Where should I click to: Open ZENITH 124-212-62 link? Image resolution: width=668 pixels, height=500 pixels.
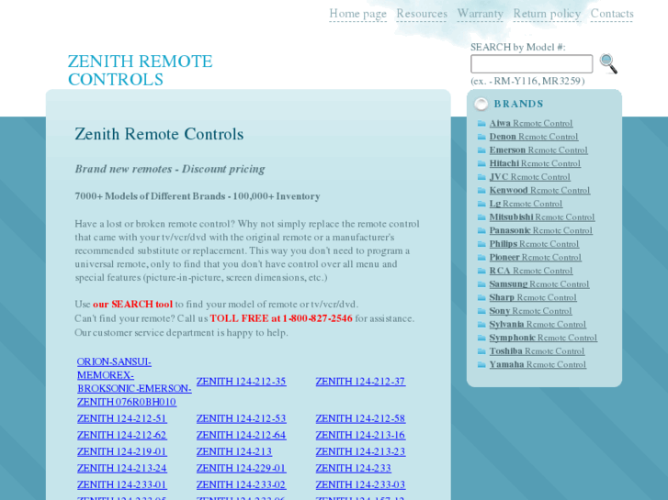click(122, 435)
